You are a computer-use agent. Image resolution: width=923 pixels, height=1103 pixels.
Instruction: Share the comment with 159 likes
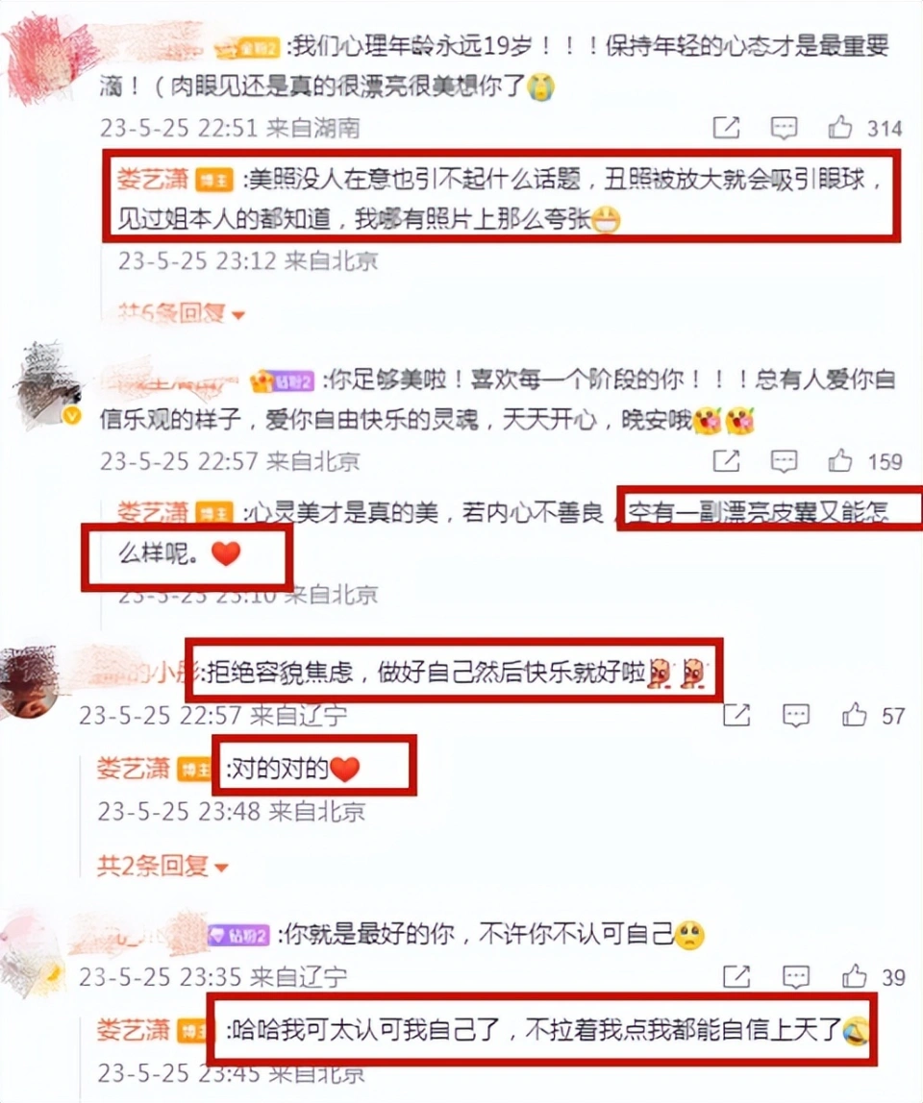click(x=726, y=461)
